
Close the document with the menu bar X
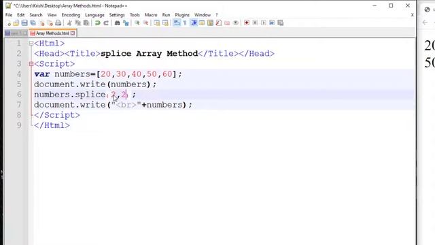413,15
